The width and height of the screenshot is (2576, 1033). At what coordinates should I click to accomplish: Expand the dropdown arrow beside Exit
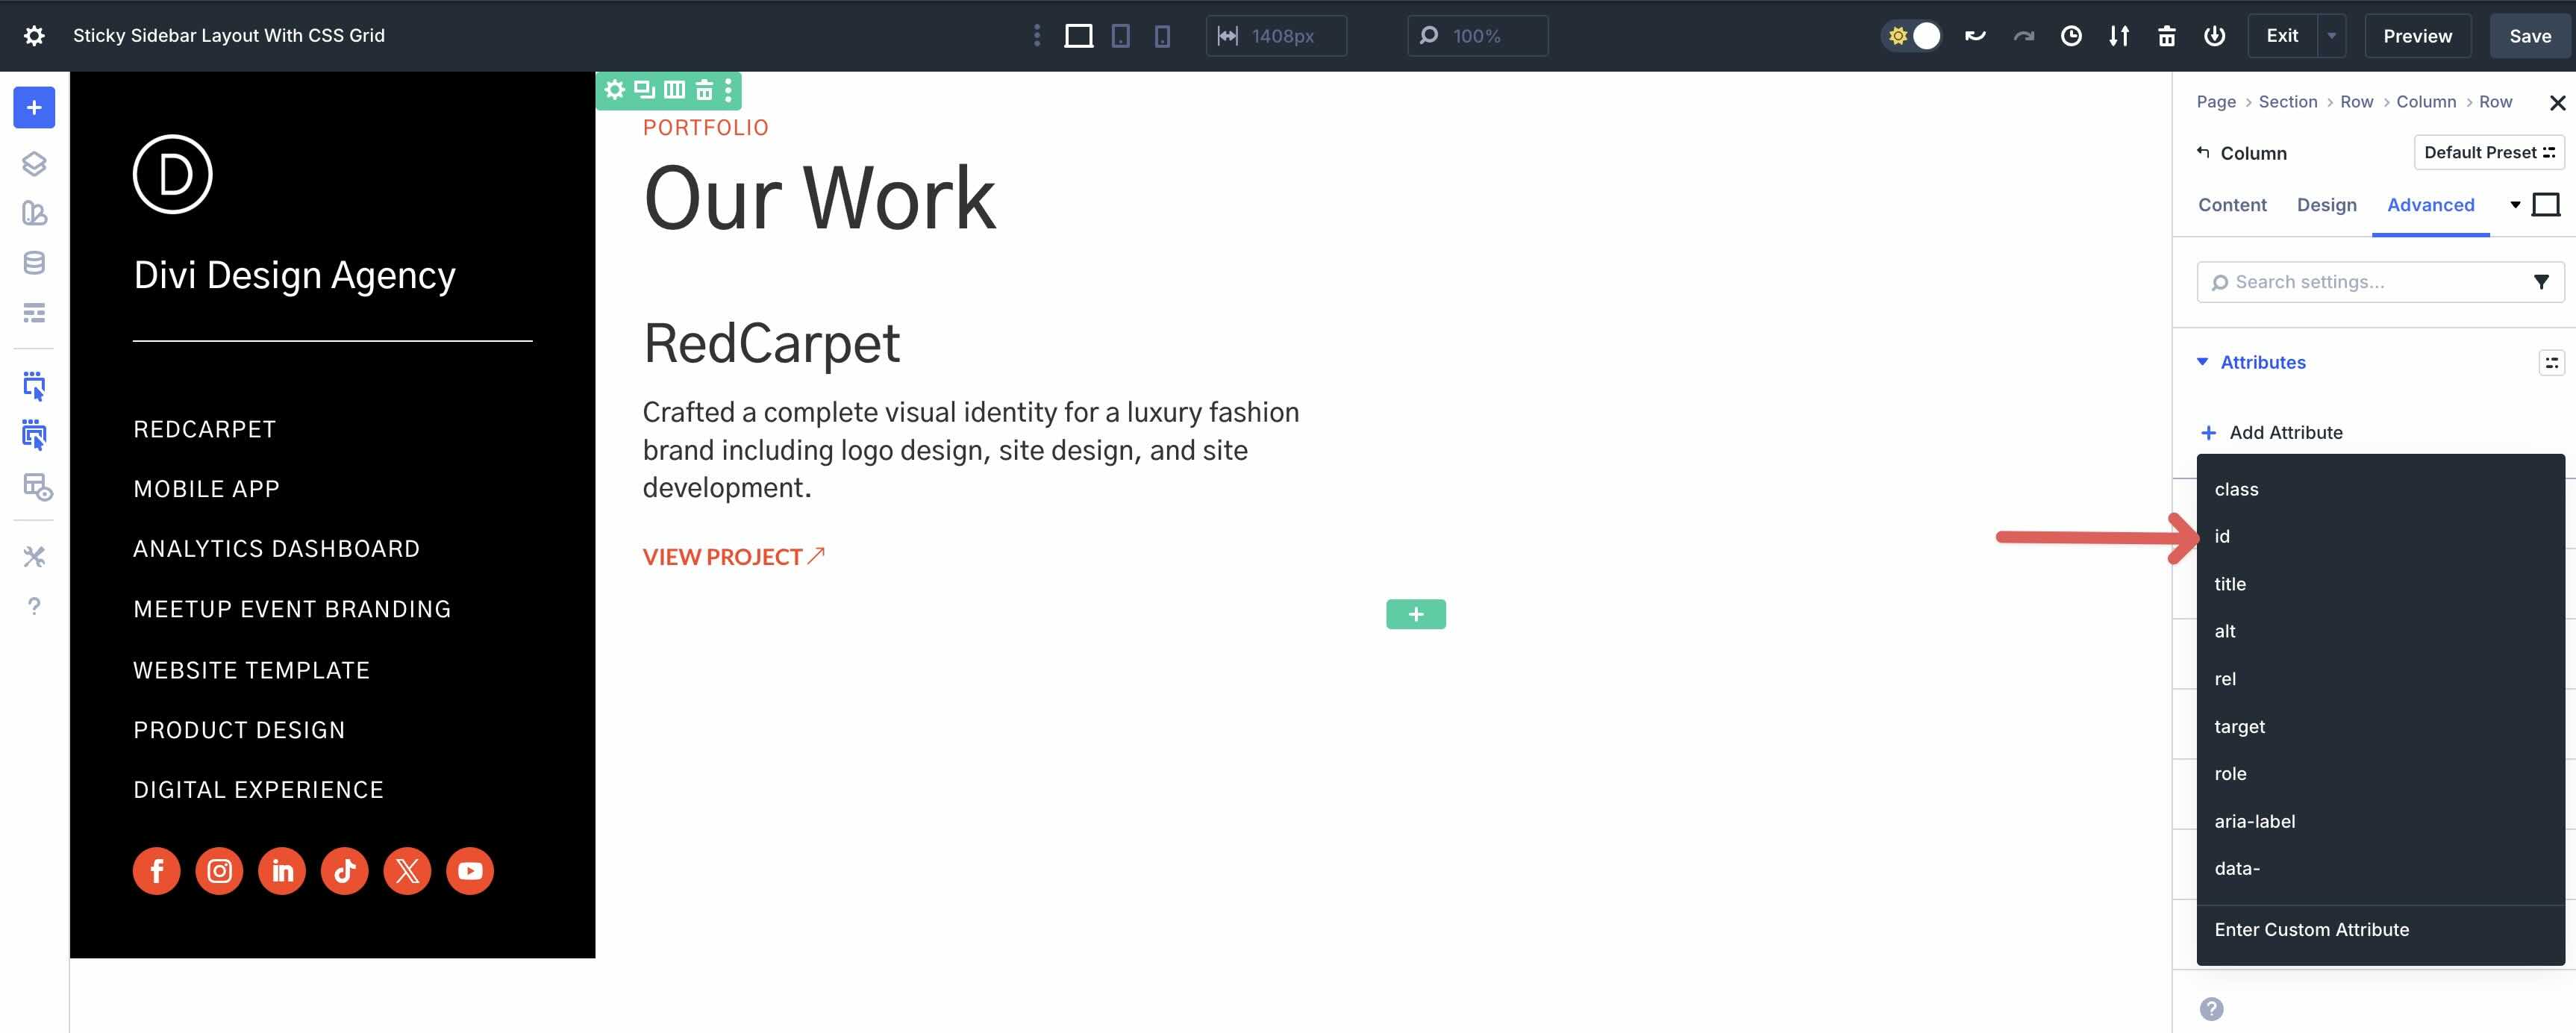pos(2331,35)
